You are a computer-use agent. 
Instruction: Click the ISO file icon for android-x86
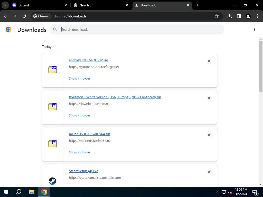[x=52, y=70]
